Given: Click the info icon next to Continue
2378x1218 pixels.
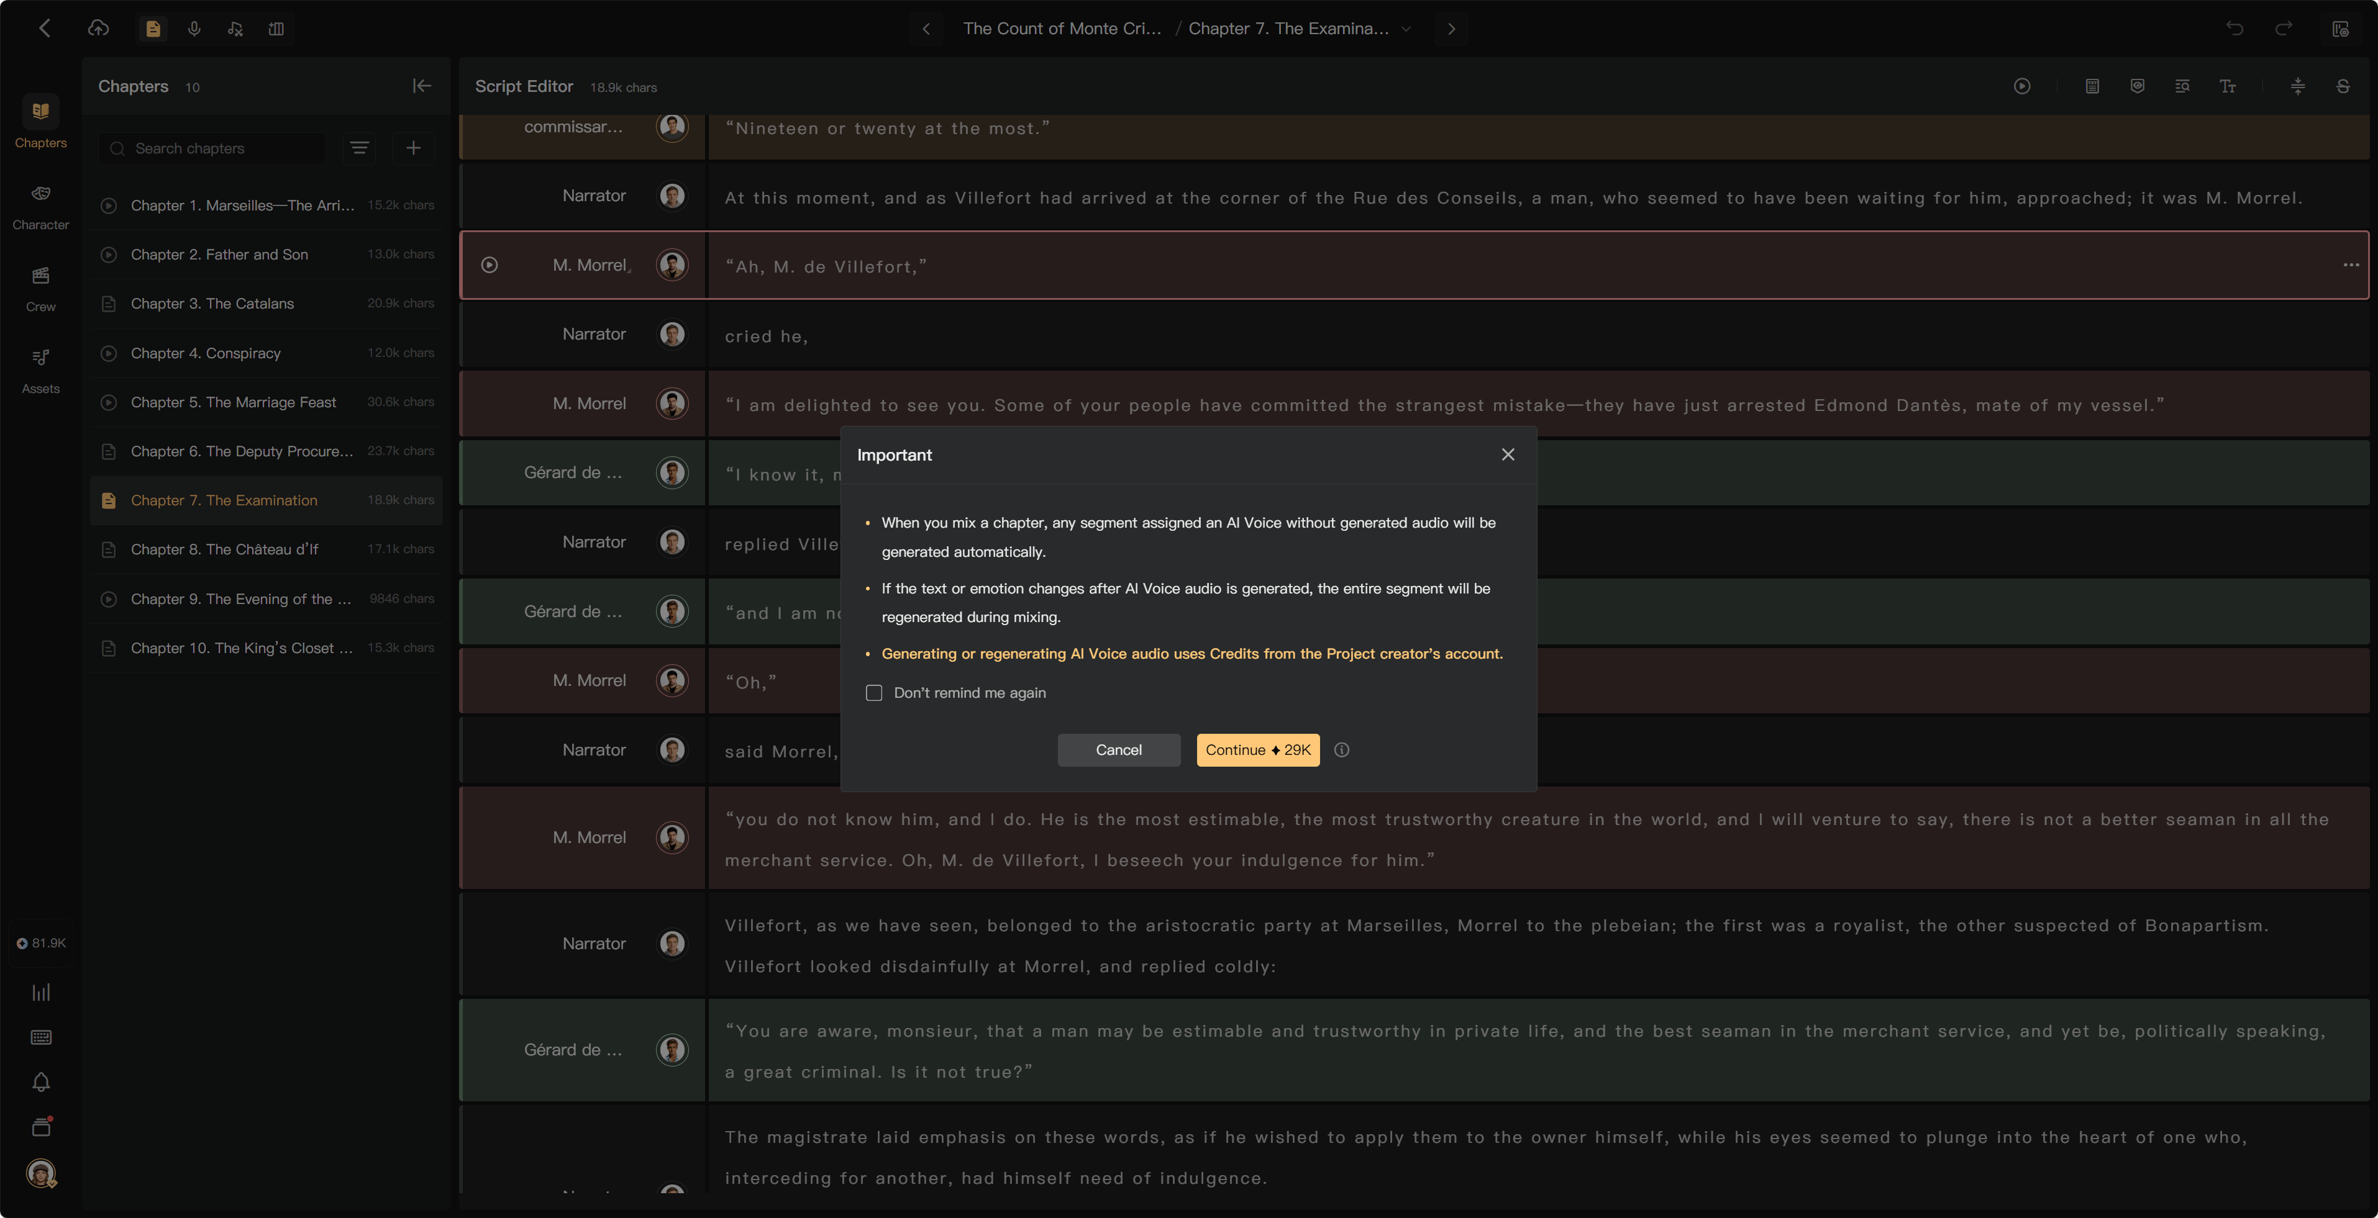Looking at the screenshot, I should click(x=1341, y=750).
